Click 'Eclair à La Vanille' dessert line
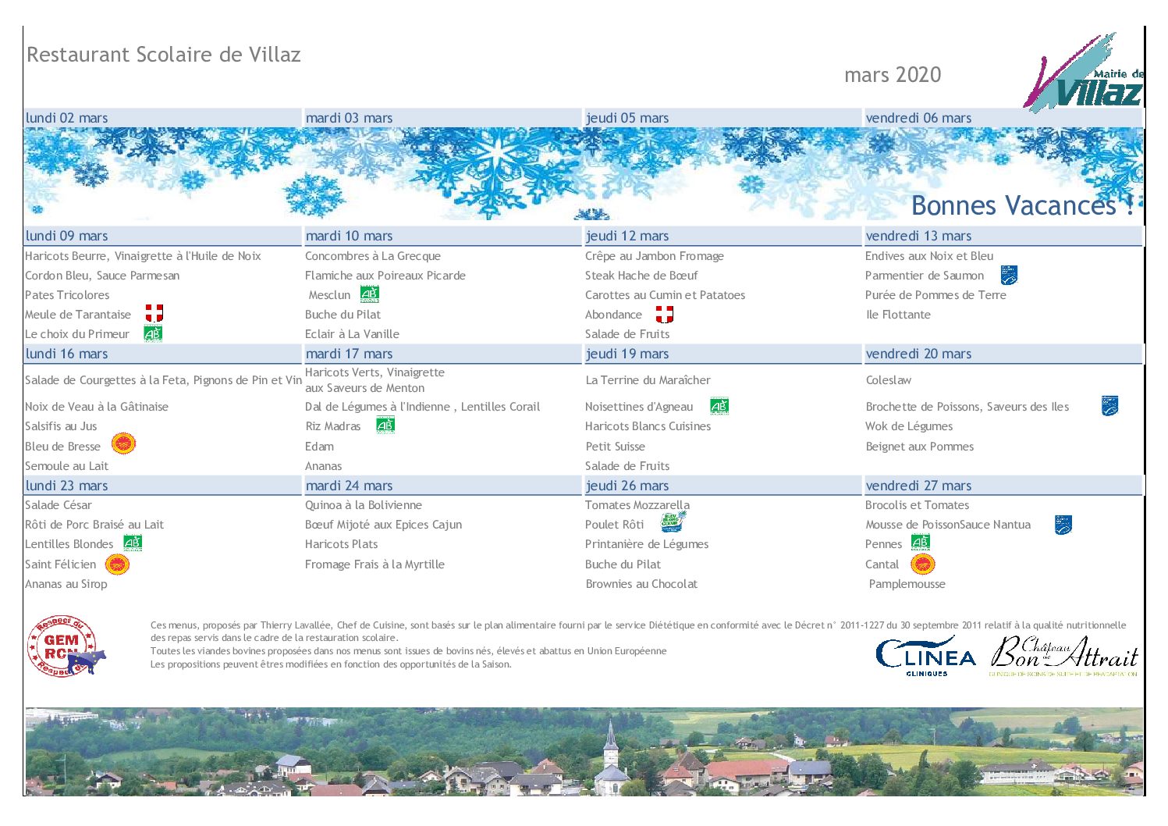The height and width of the screenshot is (826, 1168). 352,334
